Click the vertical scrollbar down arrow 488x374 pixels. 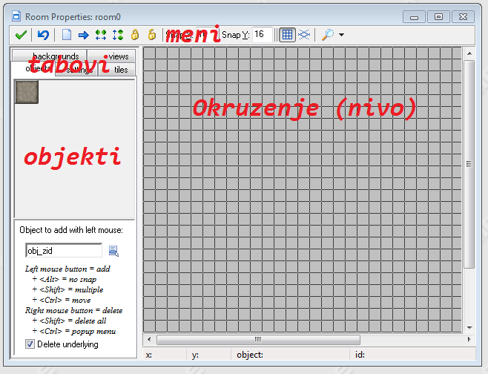coord(469,327)
